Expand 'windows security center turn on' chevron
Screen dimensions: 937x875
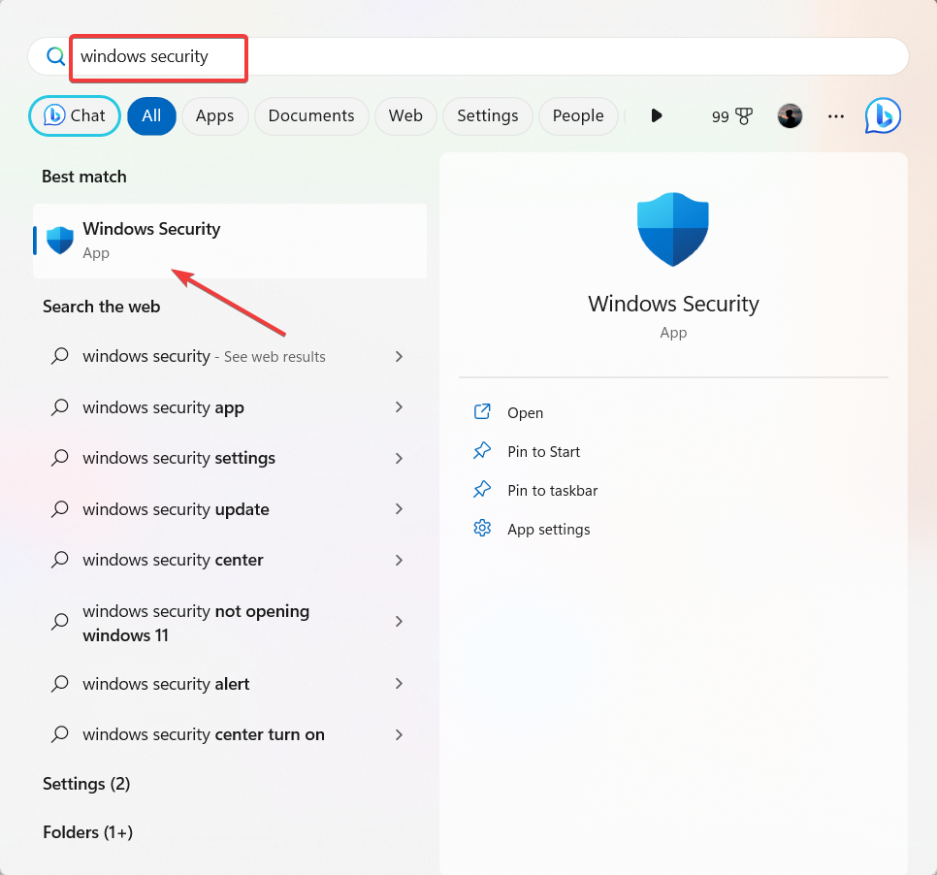400,734
